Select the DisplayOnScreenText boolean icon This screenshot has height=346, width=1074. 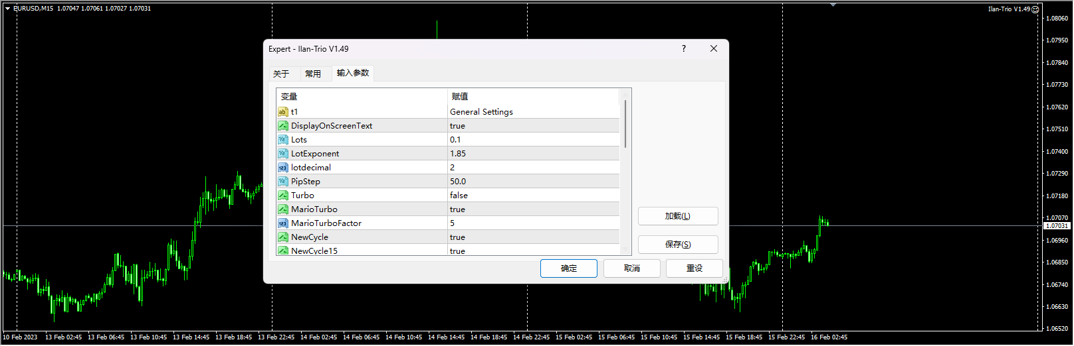click(x=283, y=126)
